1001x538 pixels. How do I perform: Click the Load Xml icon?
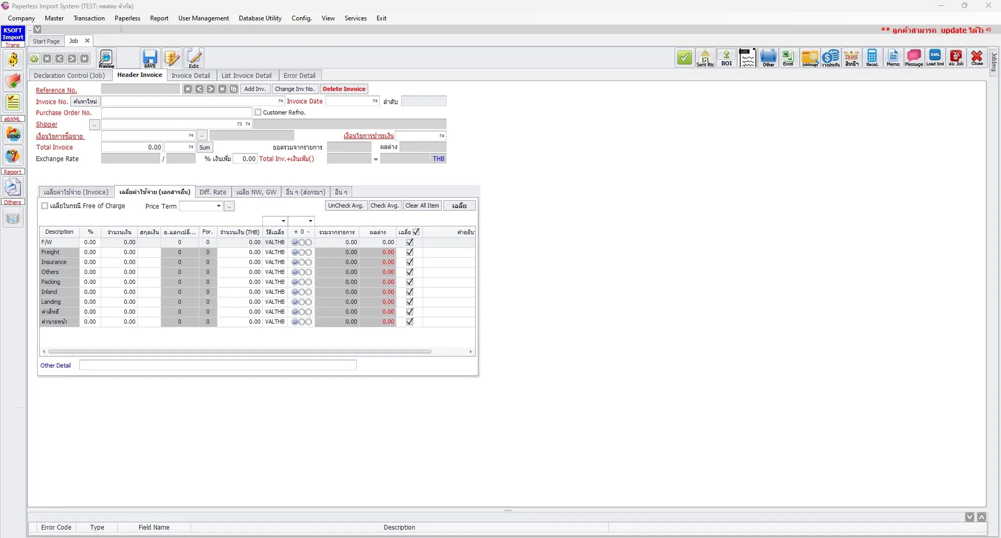[935, 58]
